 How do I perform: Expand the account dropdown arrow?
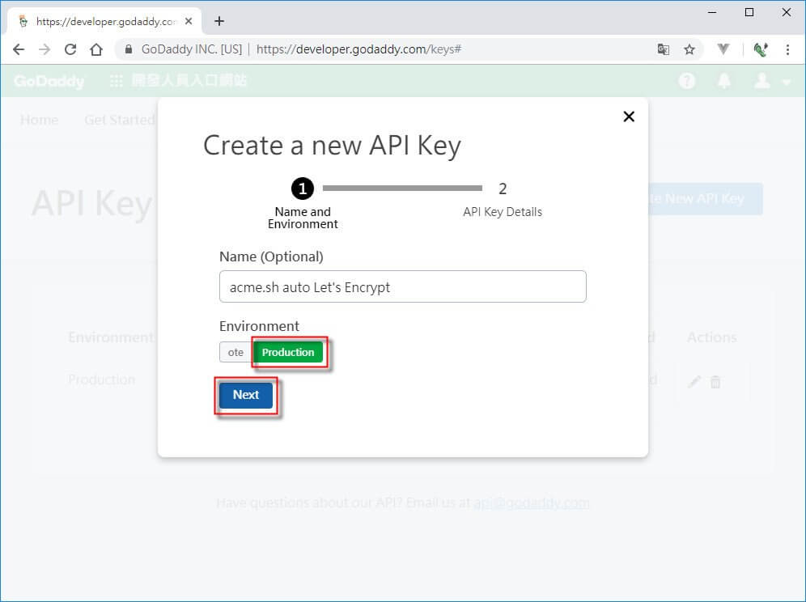point(787,83)
